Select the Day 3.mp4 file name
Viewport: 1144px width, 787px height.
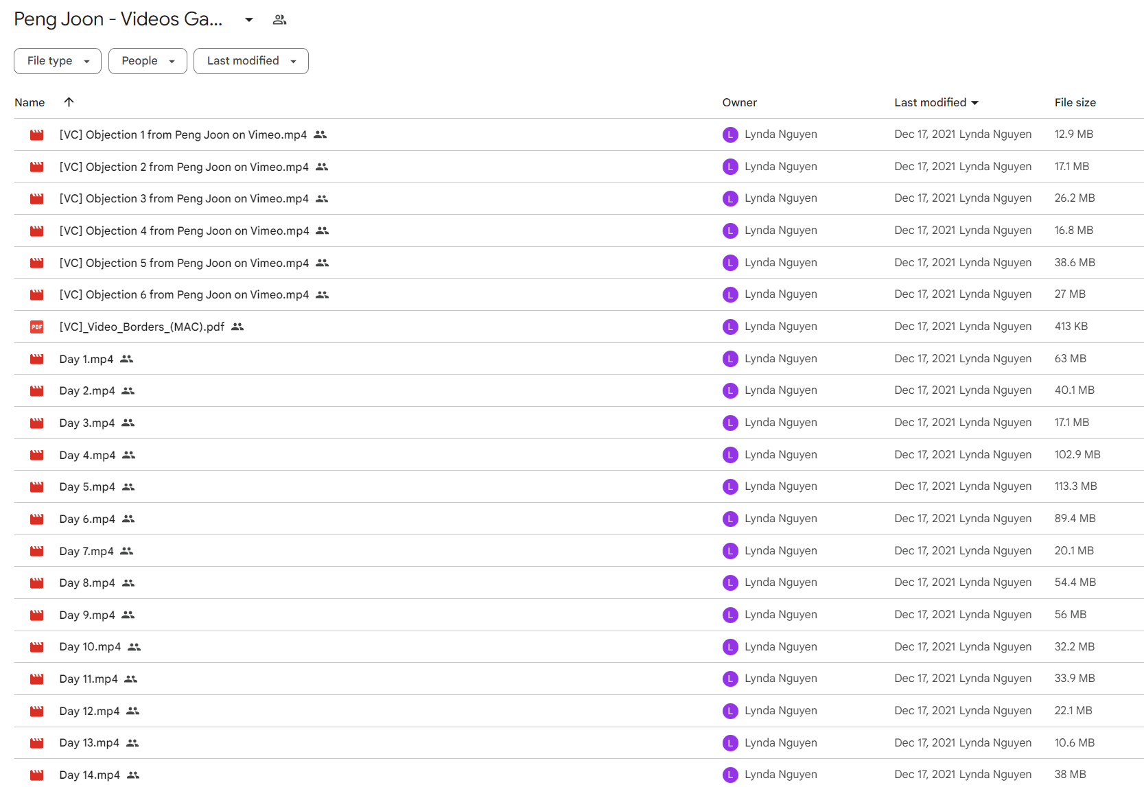(x=87, y=423)
